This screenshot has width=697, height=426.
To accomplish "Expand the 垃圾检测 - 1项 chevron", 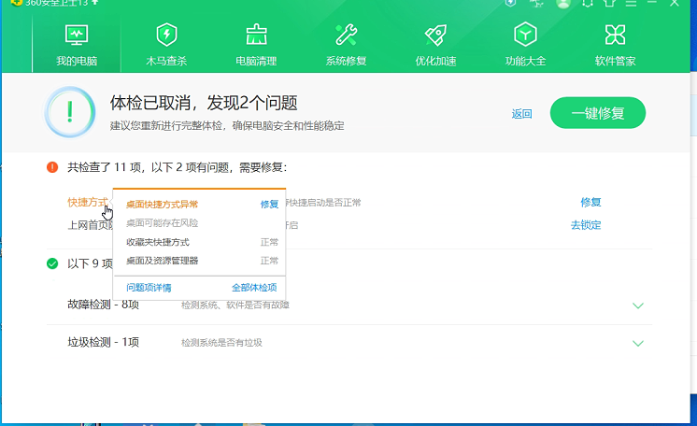I will [638, 343].
